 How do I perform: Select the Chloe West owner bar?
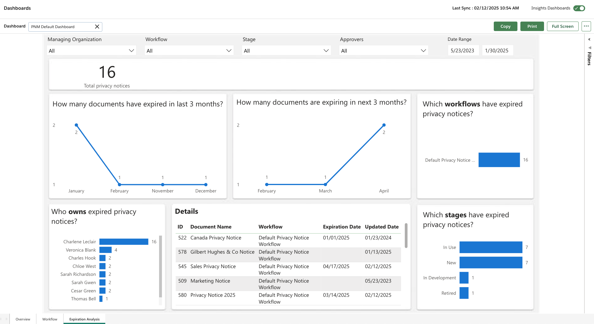(x=102, y=266)
